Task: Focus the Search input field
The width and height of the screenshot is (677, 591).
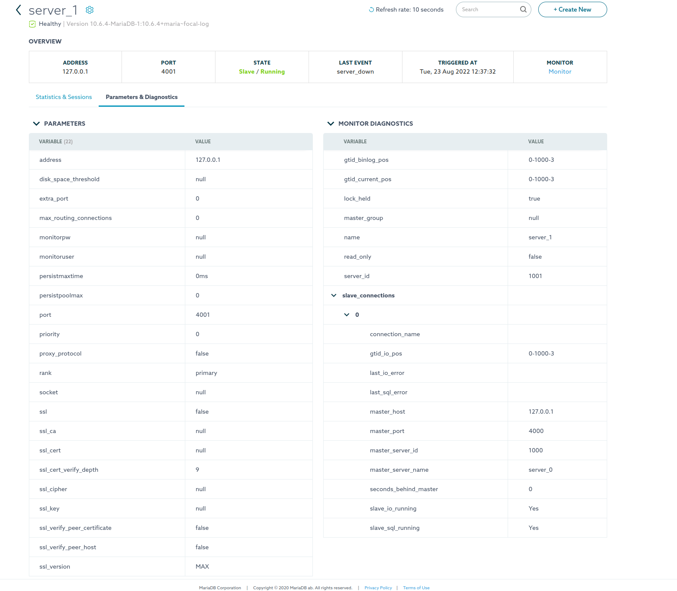Action: point(489,9)
